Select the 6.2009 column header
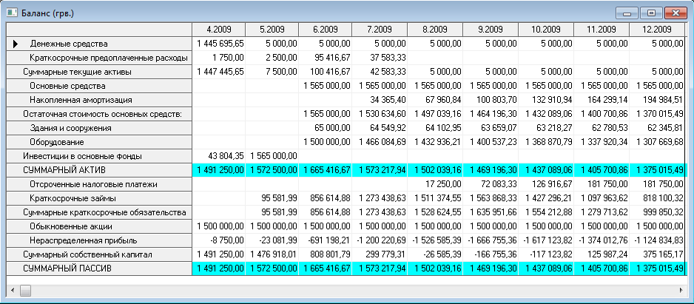This screenshot has height=304, width=694. coord(326,30)
